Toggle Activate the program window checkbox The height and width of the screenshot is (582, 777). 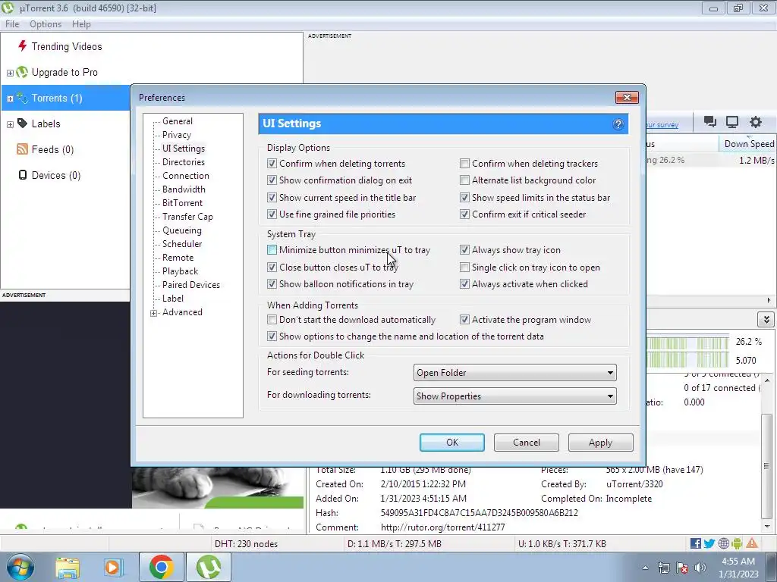464,320
